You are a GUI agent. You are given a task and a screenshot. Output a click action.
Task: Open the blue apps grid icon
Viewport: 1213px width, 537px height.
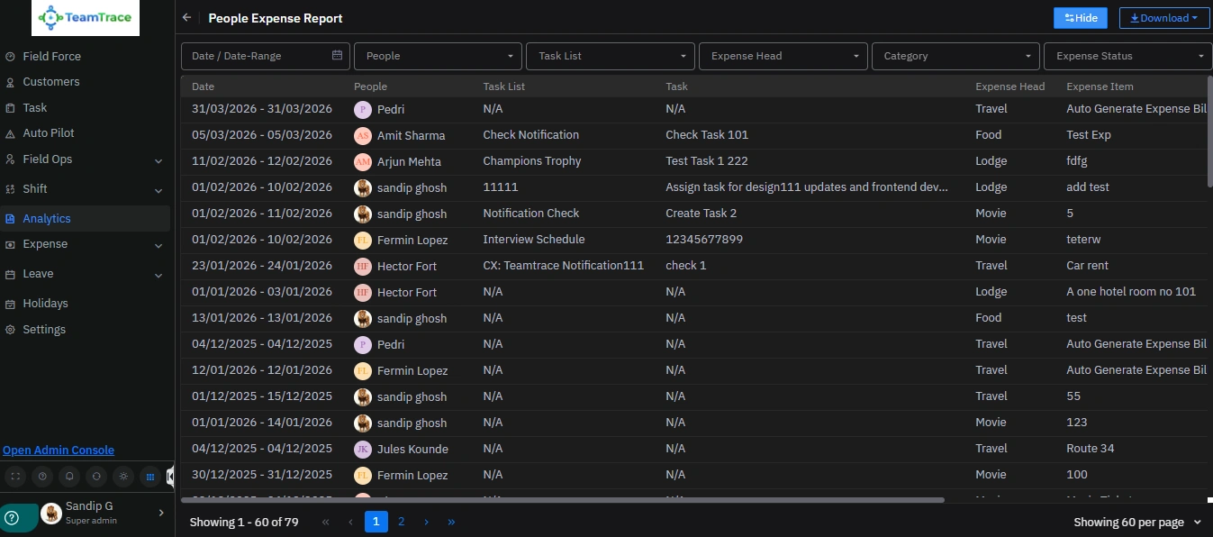coord(150,476)
